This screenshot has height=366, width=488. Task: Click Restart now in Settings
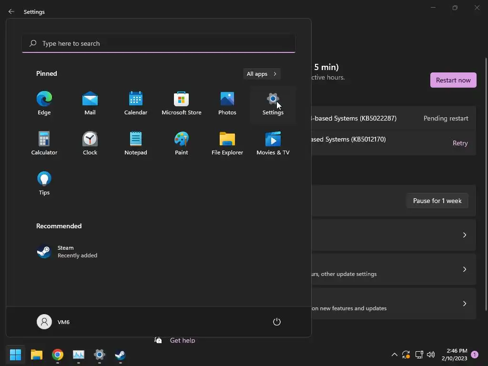click(453, 80)
